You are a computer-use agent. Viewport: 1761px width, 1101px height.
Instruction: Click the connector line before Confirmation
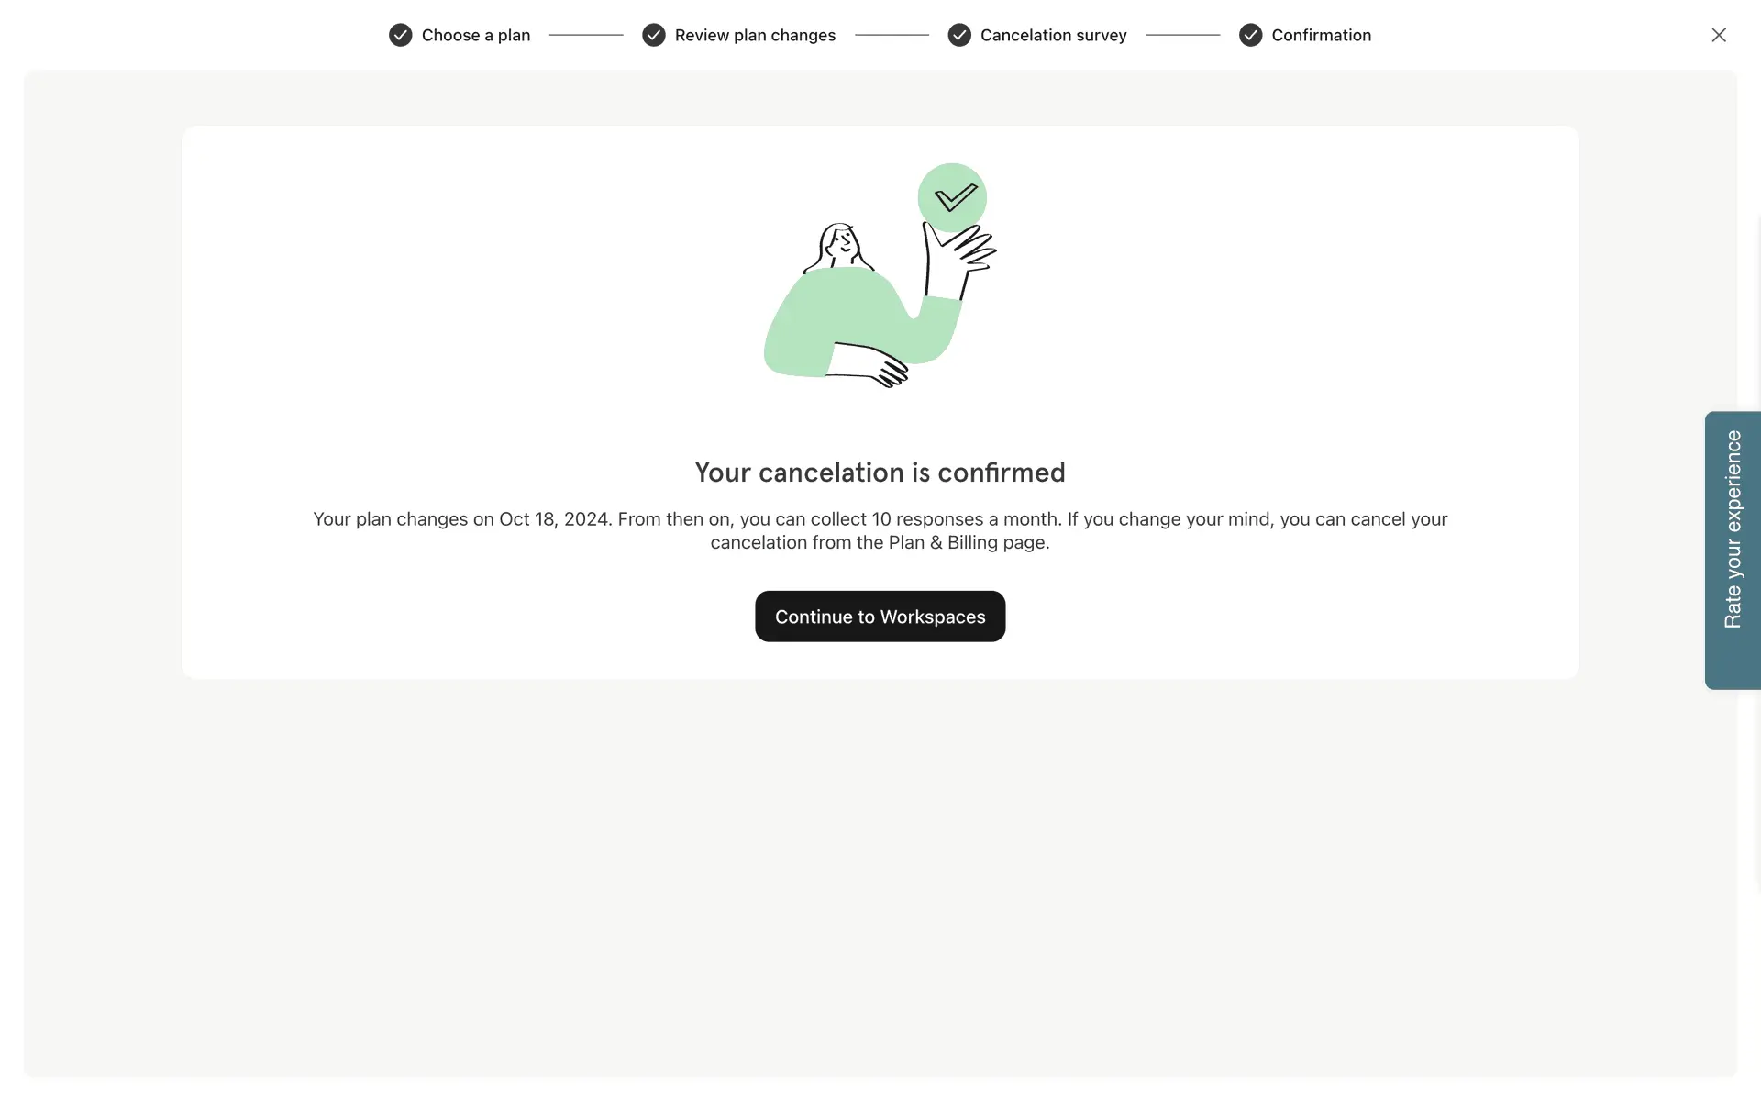1183,35
